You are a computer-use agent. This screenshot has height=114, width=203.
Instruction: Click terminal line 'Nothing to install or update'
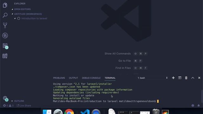pyautogui.click(x=74, y=95)
